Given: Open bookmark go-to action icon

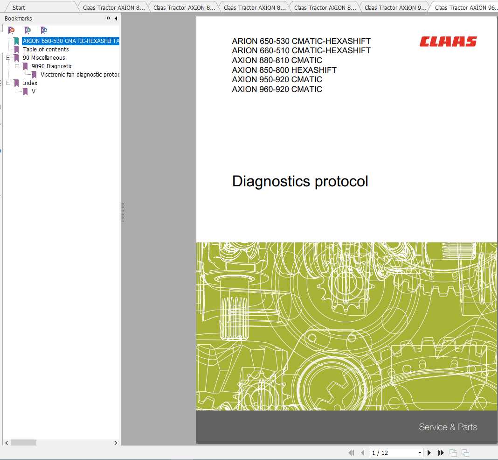Looking at the screenshot, I should click(44, 30).
